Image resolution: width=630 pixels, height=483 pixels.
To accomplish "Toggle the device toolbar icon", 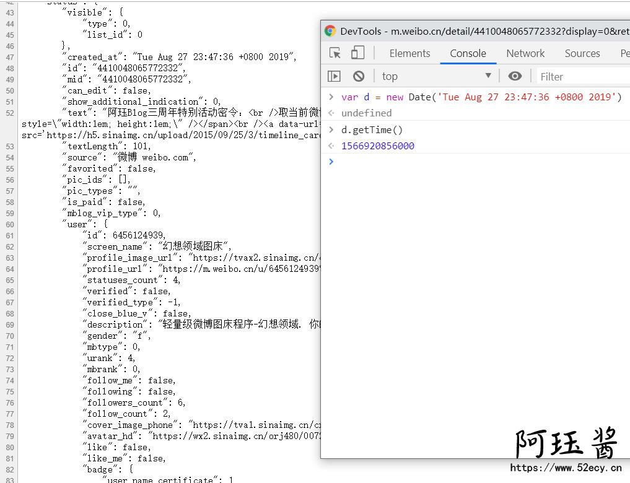I will pos(357,53).
